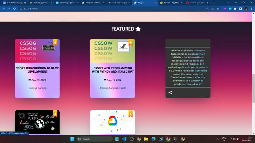Click the battery icon in tray
This screenshot has width=255, height=143.
[x=238, y=139]
